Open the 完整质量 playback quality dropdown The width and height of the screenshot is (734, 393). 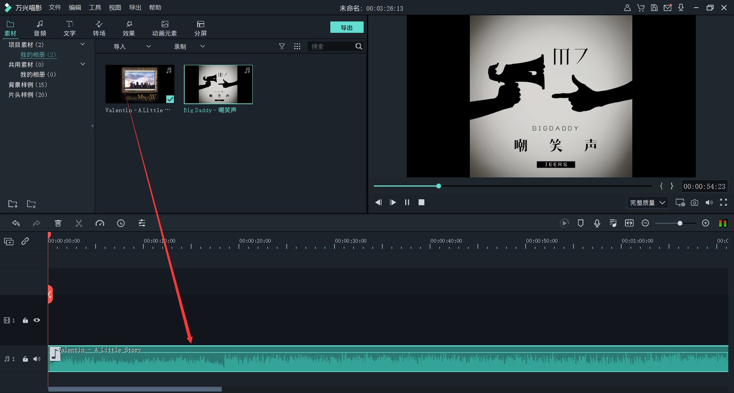point(648,203)
